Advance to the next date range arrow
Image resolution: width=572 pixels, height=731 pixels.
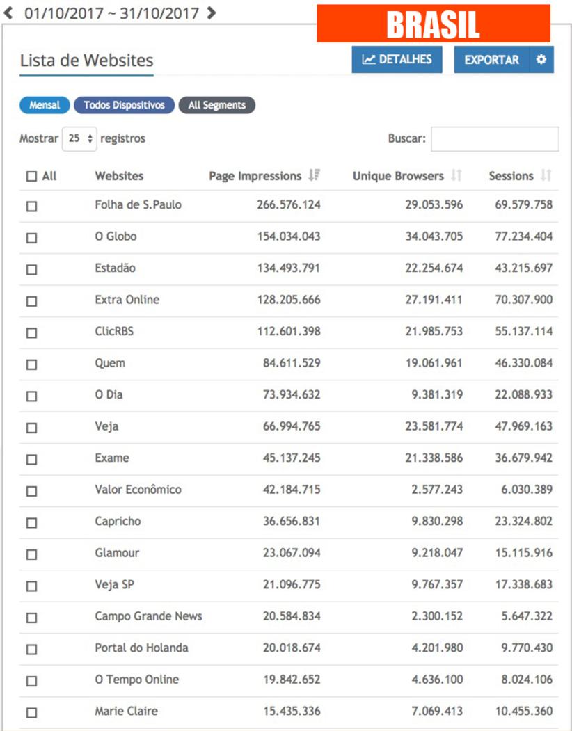click(212, 13)
